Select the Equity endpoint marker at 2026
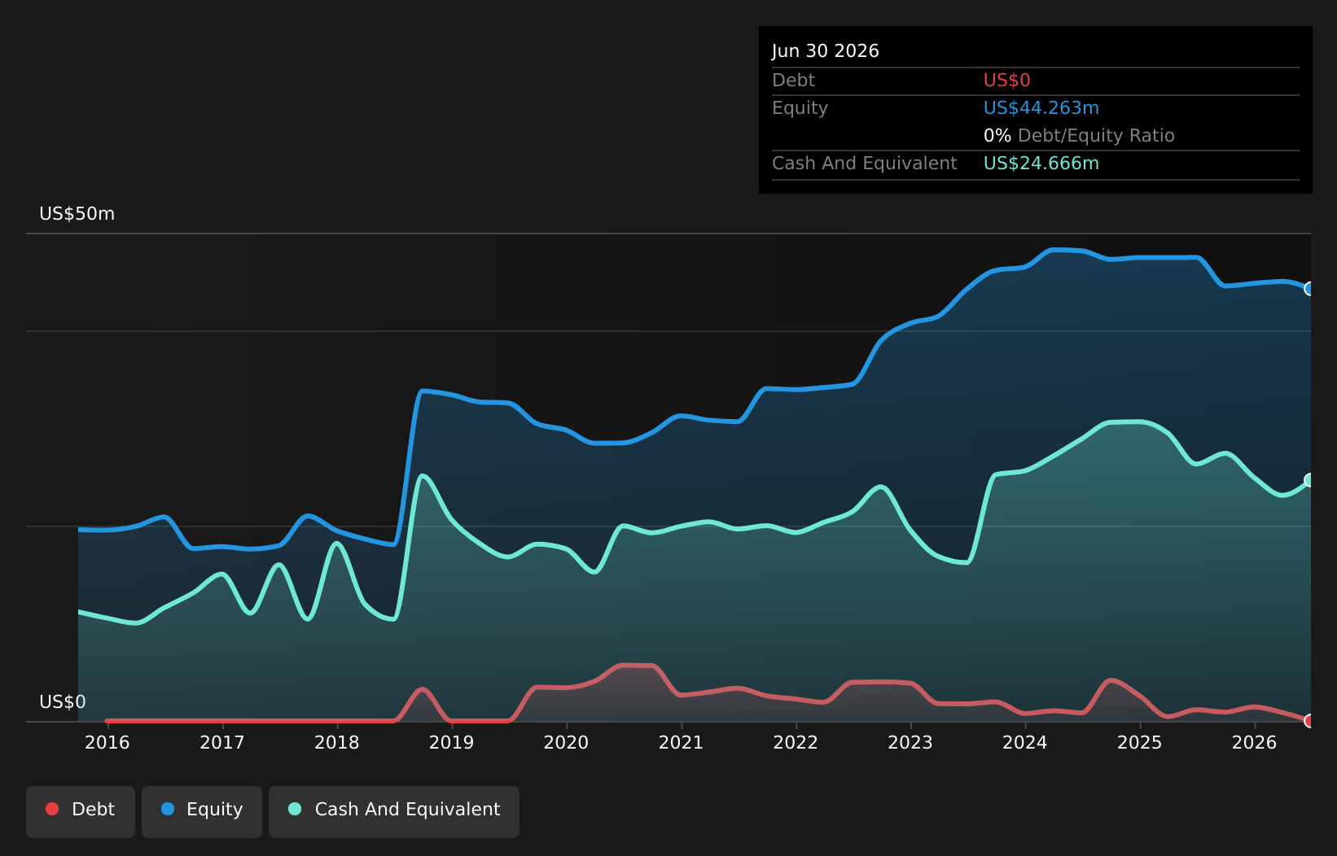This screenshot has width=1337, height=856. [x=1310, y=289]
